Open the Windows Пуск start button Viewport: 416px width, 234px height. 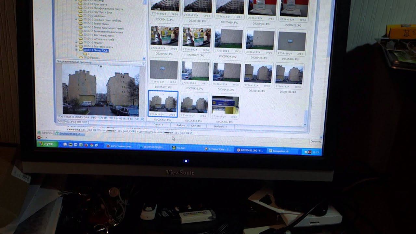tap(47, 144)
